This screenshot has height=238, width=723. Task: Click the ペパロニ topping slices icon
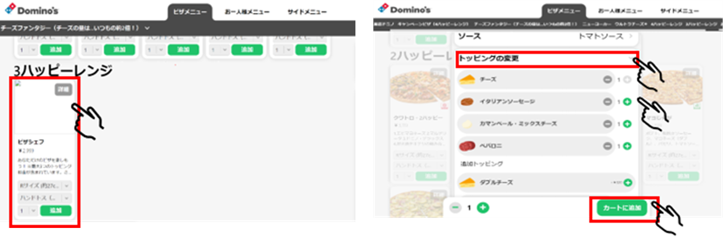pos(467,146)
